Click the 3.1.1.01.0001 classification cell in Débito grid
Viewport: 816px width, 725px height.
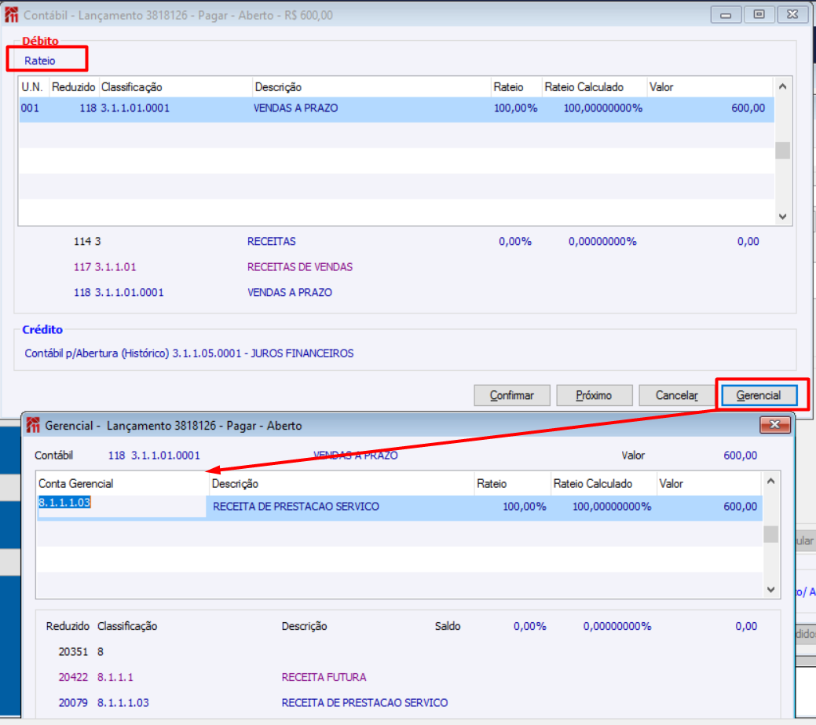pyautogui.click(x=135, y=108)
